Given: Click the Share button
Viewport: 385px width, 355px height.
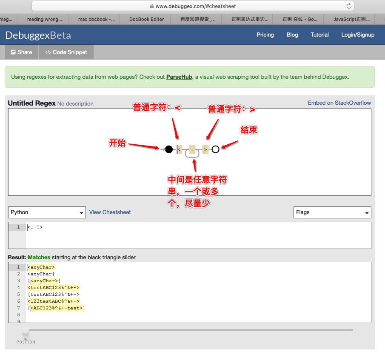Looking at the screenshot, I should click(x=21, y=52).
